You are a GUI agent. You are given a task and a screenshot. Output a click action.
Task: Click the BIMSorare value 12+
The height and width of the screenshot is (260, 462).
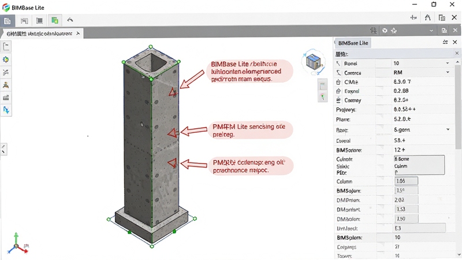(400, 150)
